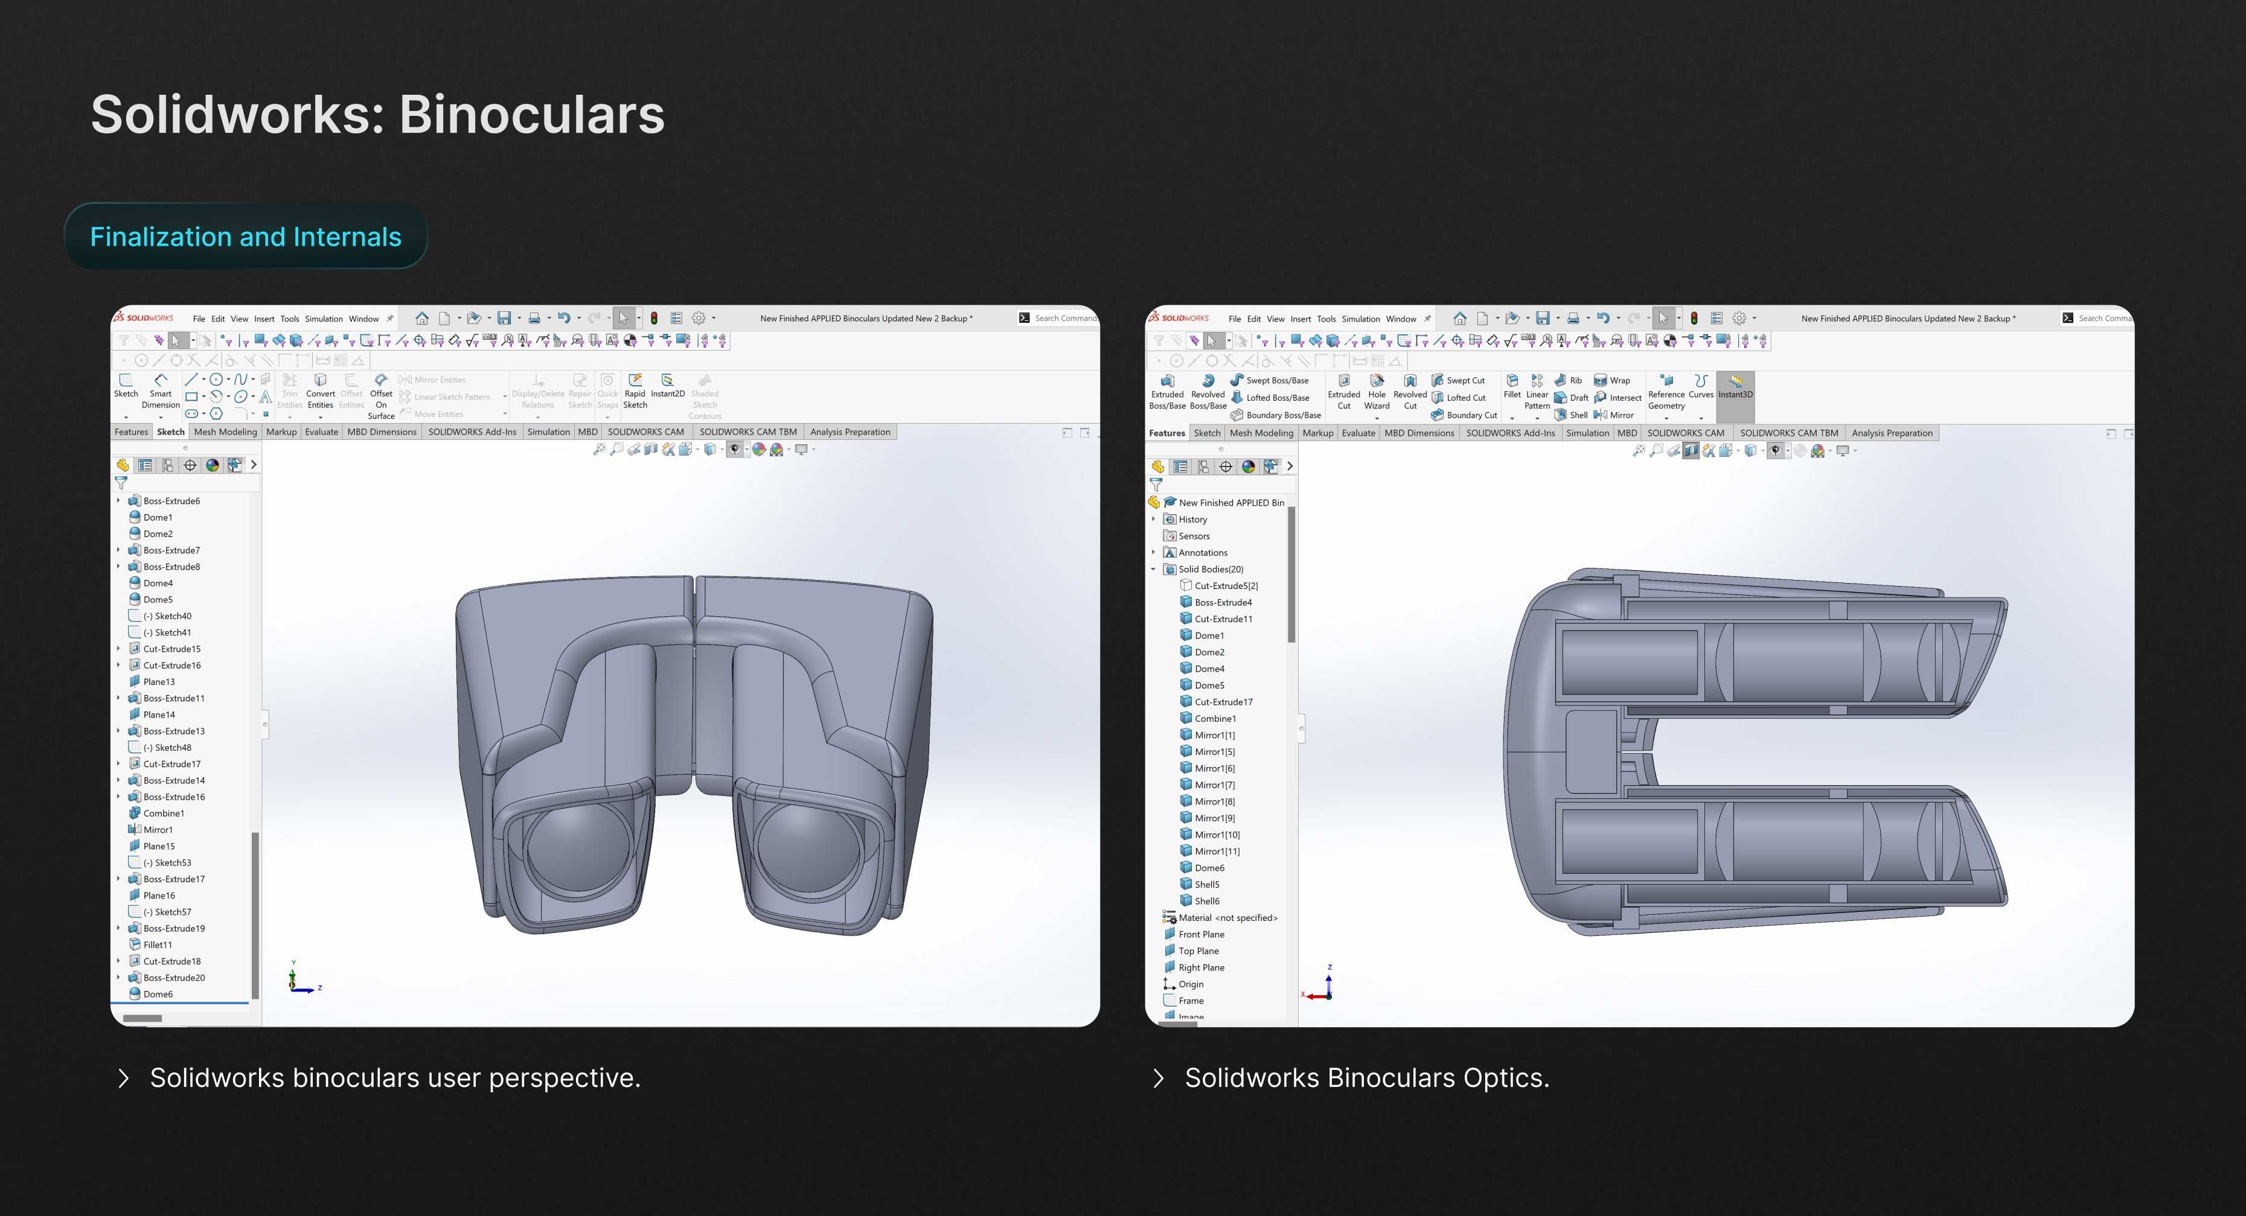Select Fillet11 in the left feature tree
Screen dimensions: 2246x1216
coord(157,945)
